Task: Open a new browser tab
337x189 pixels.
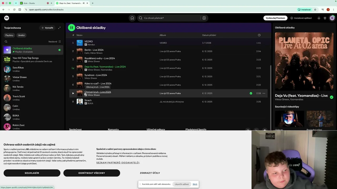Action: (x=93, y=3)
